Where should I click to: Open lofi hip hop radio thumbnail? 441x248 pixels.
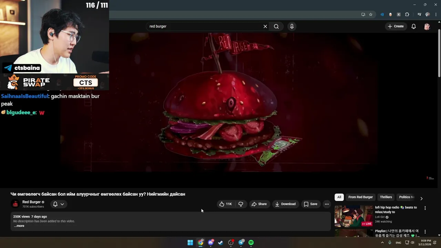[x=353, y=216]
